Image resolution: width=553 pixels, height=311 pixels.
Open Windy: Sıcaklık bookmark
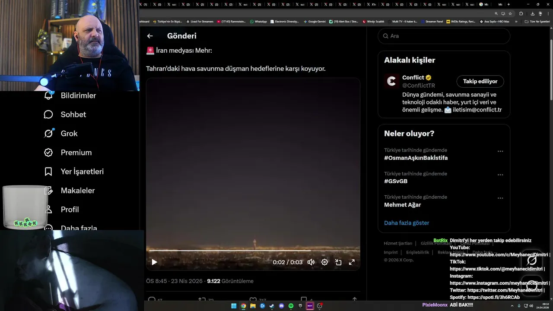coord(373,22)
